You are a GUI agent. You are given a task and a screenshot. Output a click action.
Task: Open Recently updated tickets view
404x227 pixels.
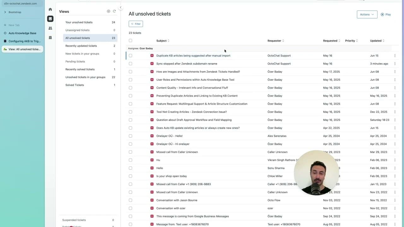[x=90, y=46]
